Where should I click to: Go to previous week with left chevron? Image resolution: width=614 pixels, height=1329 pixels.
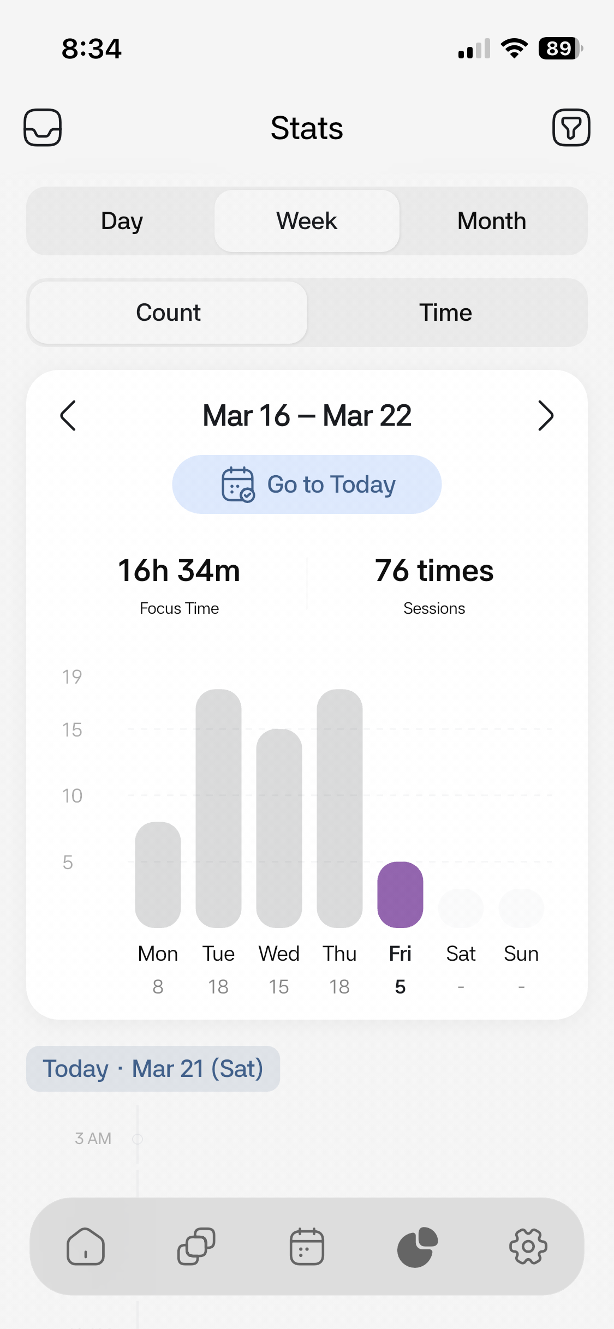pyautogui.click(x=68, y=416)
